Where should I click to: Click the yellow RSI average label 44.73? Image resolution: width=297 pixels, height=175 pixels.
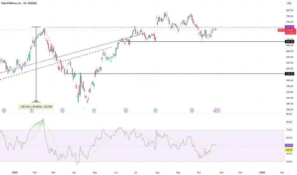tap(289, 150)
